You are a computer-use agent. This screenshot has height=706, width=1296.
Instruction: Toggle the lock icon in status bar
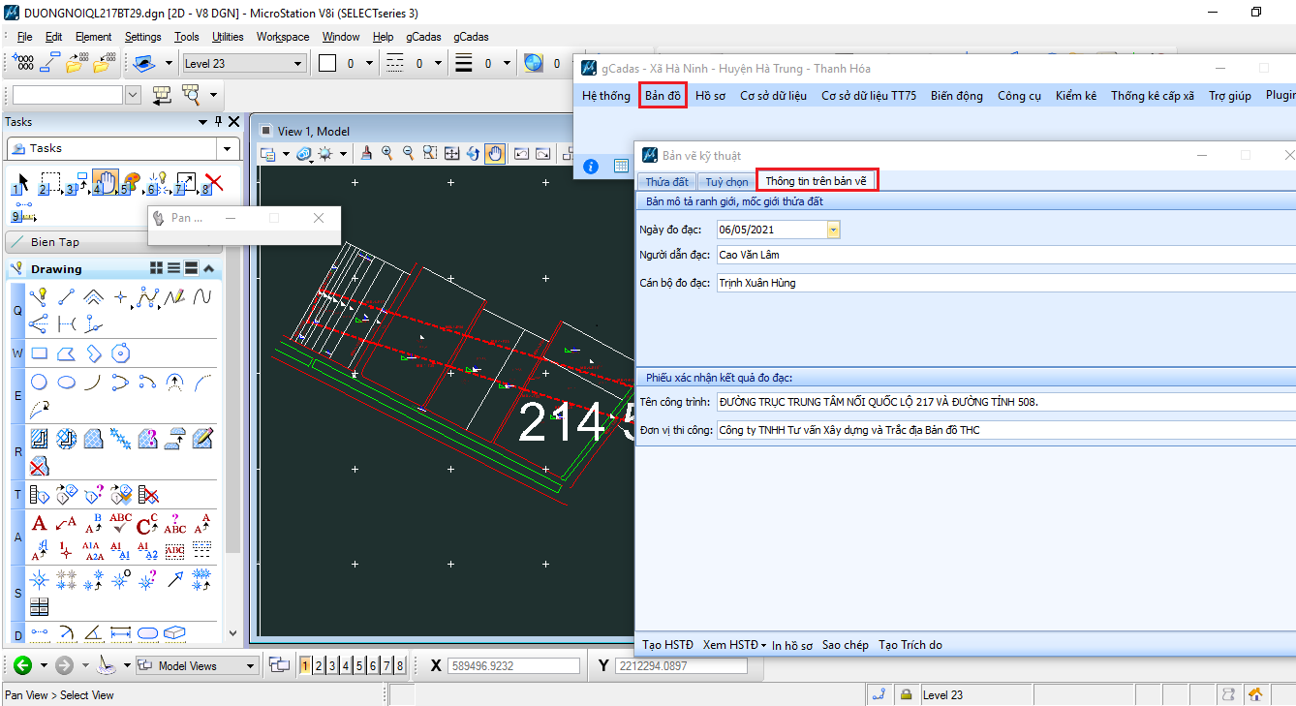906,694
